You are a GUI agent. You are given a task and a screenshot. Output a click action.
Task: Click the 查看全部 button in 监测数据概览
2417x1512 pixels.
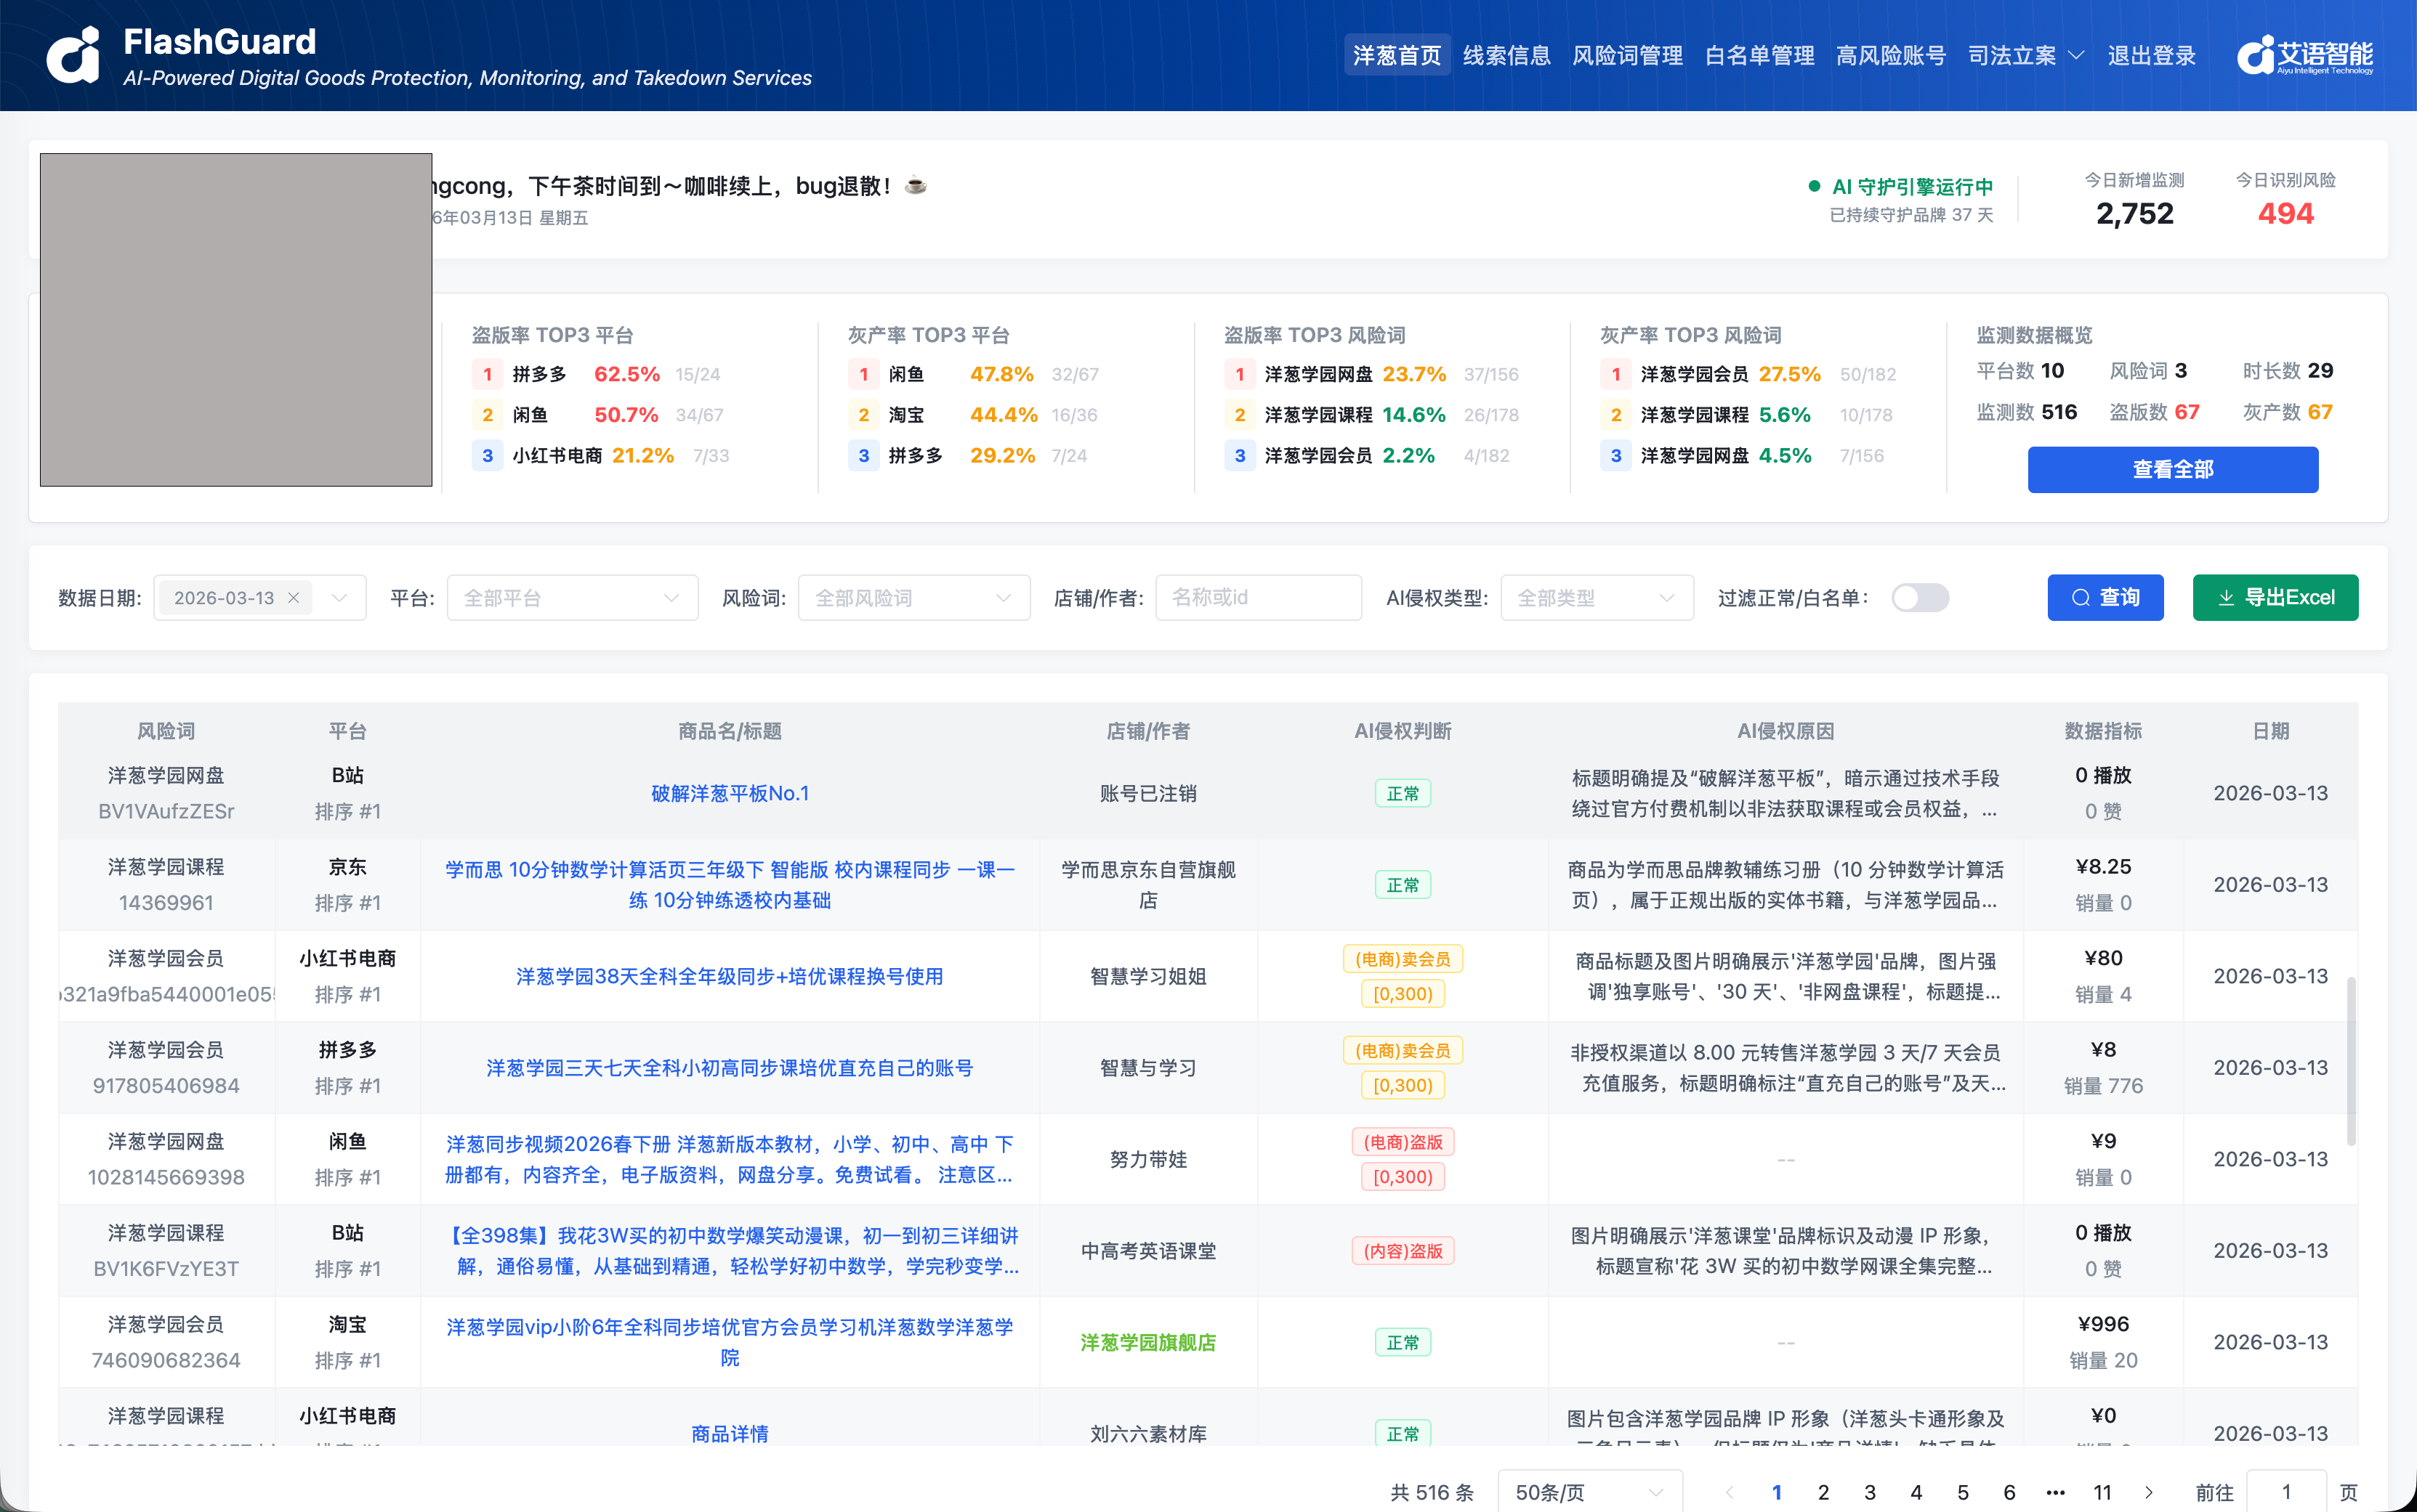[2173, 469]
